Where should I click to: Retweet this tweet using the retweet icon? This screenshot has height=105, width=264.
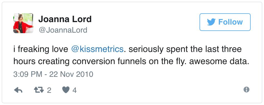coord(39,90)
